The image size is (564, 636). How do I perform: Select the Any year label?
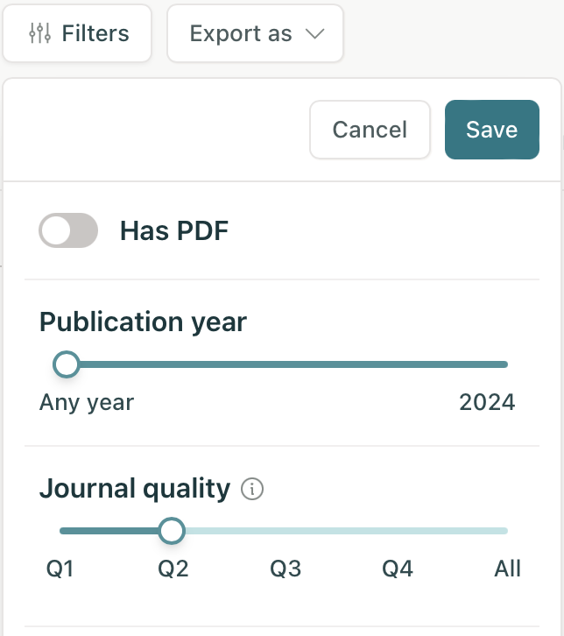87,403
